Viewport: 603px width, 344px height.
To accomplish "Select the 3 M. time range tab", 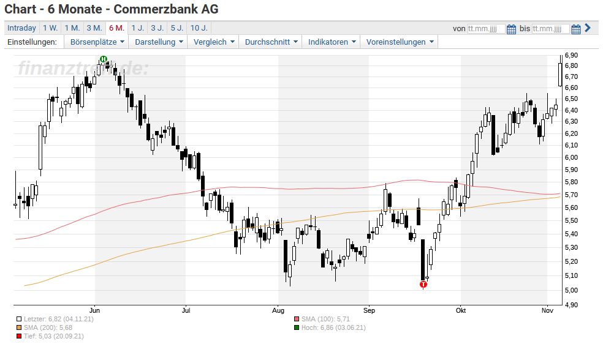I will (x=94, y=28).
